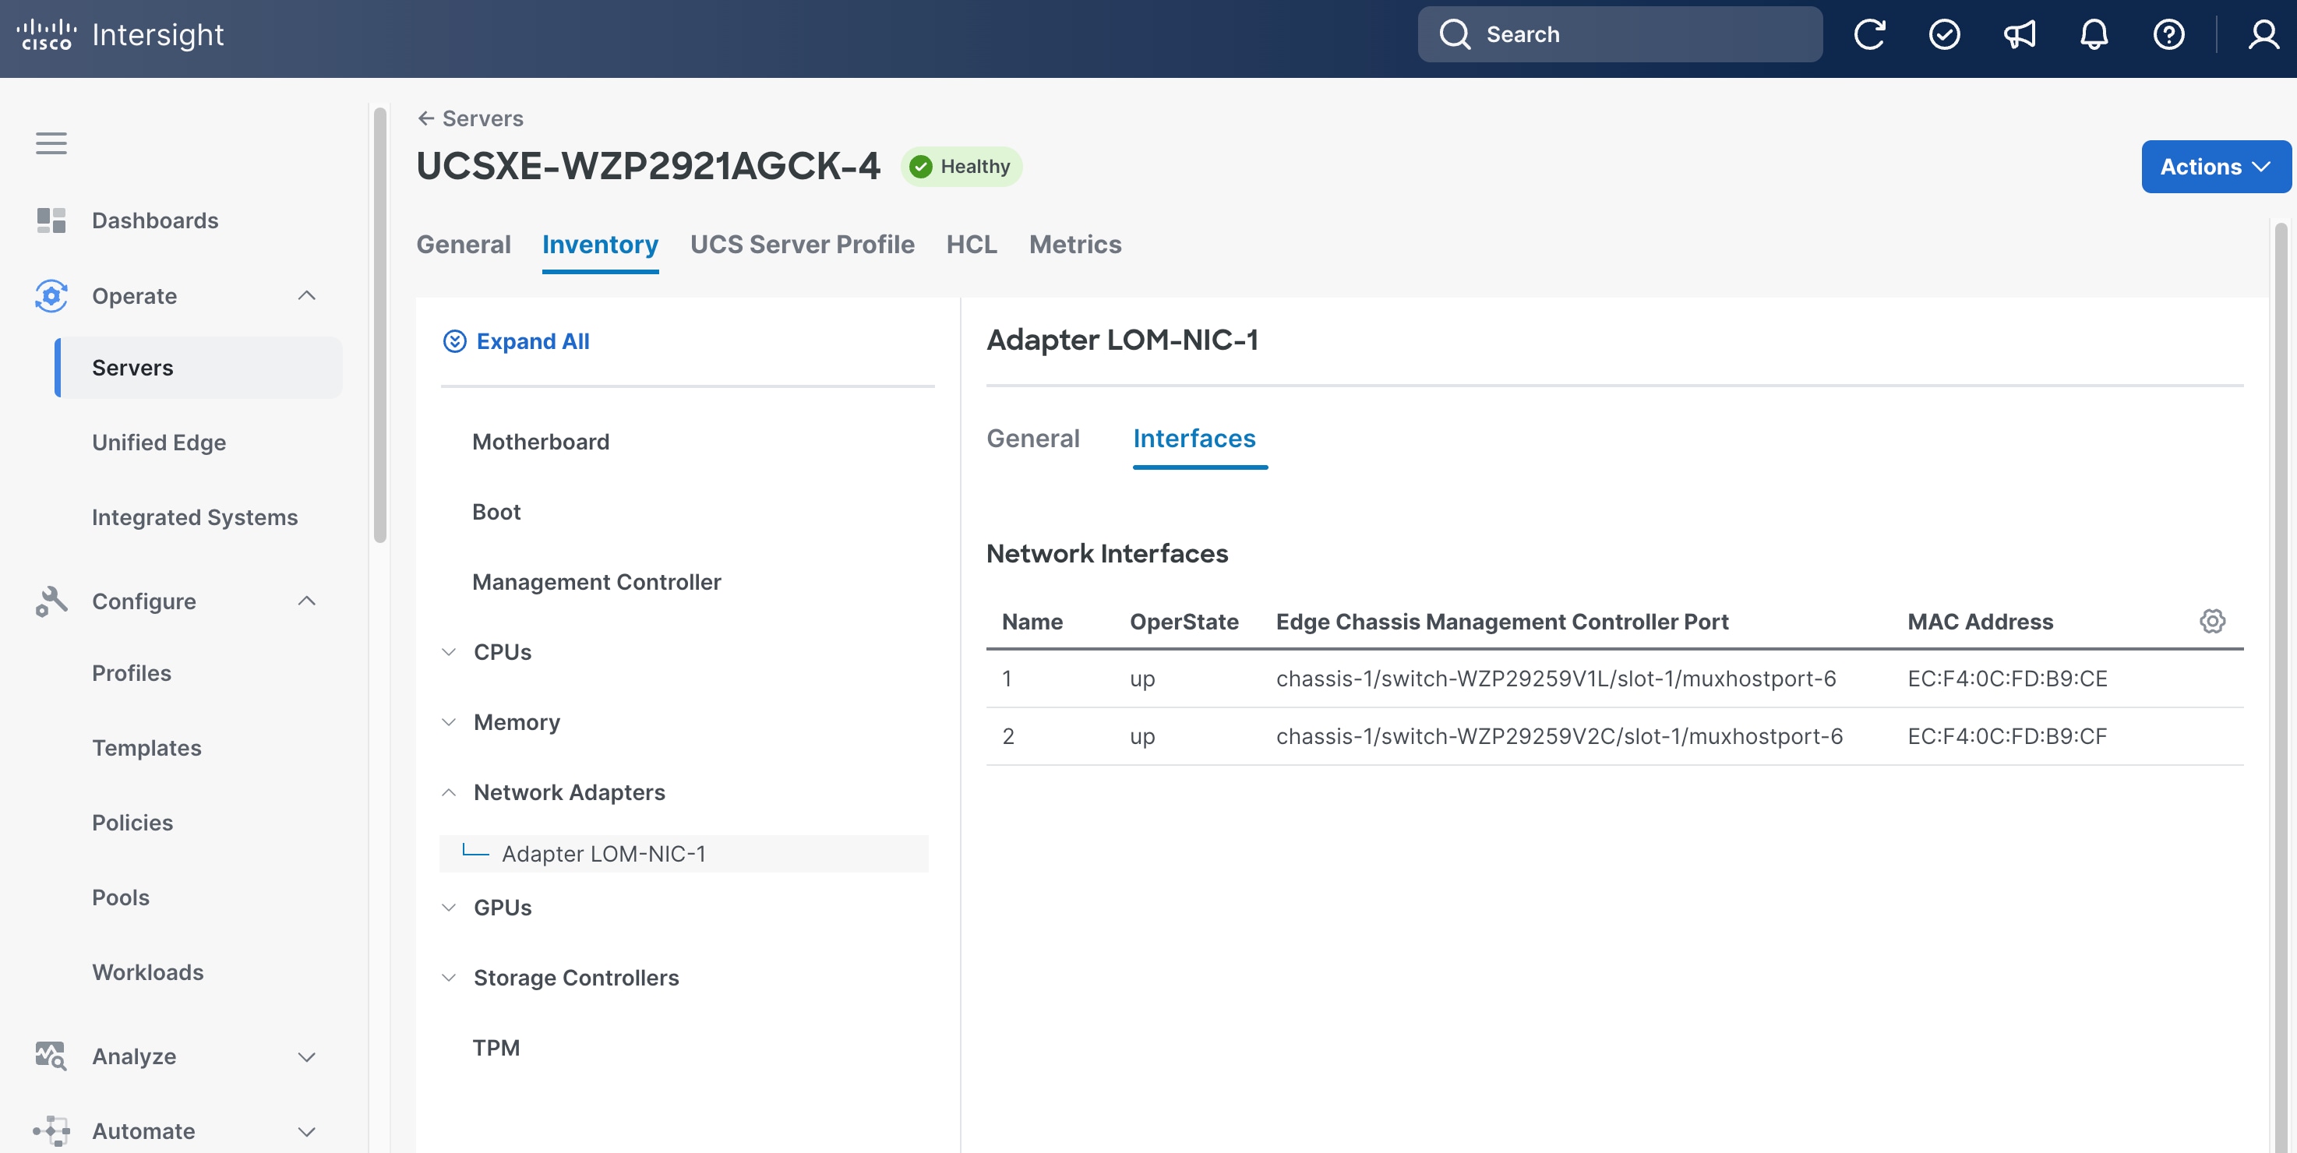Select TPM in inventory tree

[496, 1048]
